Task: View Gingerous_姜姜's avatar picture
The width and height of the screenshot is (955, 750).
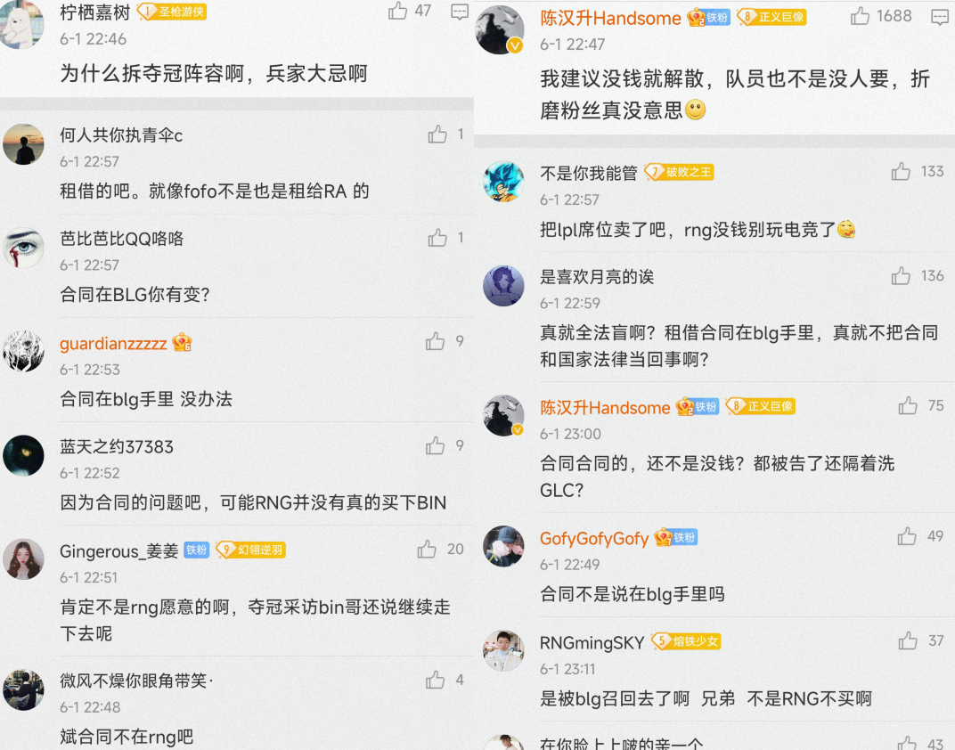Action: tap(23, 558)
